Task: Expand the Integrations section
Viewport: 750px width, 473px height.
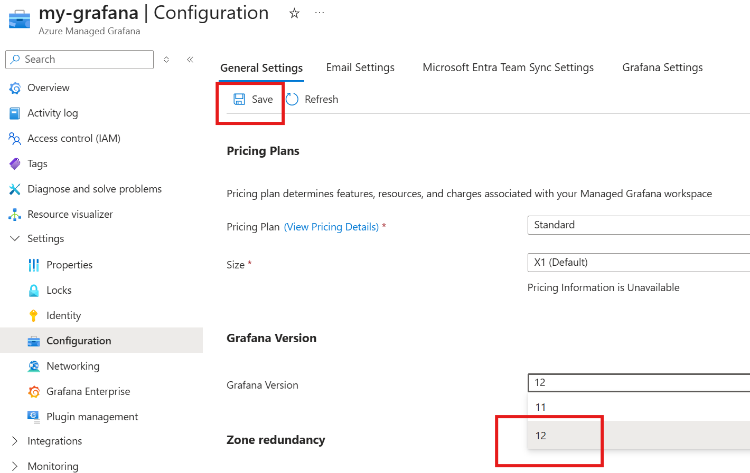Action: pos(15,441)
